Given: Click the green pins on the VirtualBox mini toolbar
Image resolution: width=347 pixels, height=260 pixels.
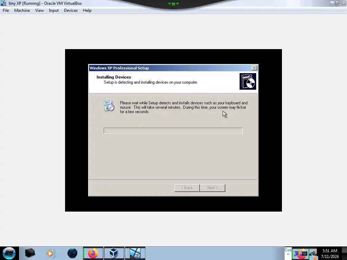Looking at the screenshot, I should click(173, 4).
